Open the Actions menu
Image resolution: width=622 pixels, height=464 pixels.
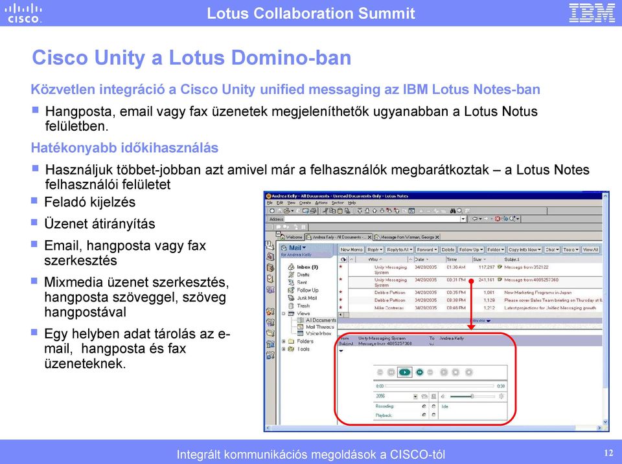(321, 203)
